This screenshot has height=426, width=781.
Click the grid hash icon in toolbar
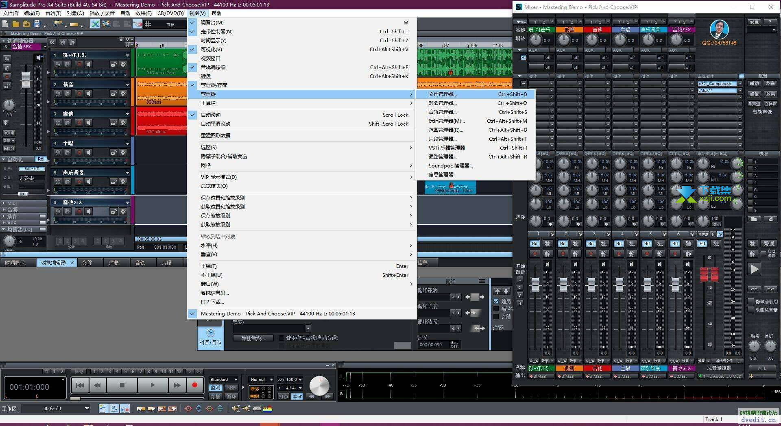[148, 24]
